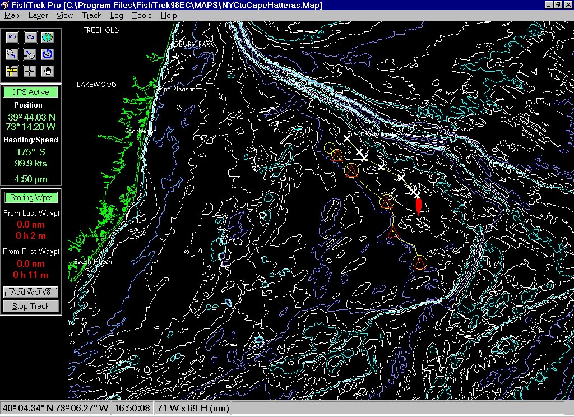Click the Stop Track button
574x417 pixels.
tap(31, 306)
